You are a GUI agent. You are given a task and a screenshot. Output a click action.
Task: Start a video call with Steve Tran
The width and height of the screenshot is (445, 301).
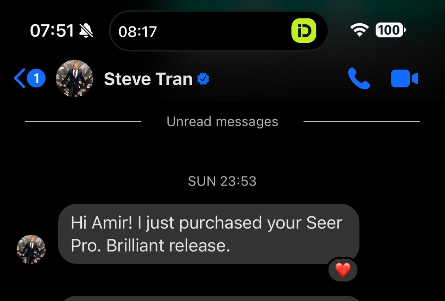(x=404, y=79)
